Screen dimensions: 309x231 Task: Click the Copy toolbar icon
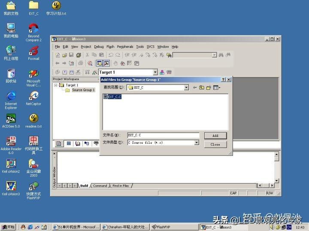tap(94, 55)
